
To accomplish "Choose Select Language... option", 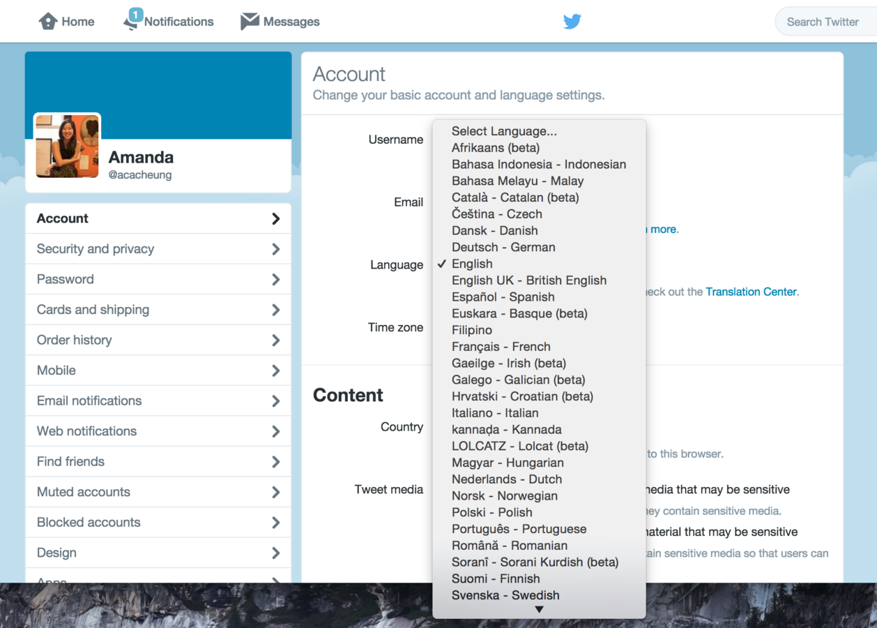I will 539,131.
